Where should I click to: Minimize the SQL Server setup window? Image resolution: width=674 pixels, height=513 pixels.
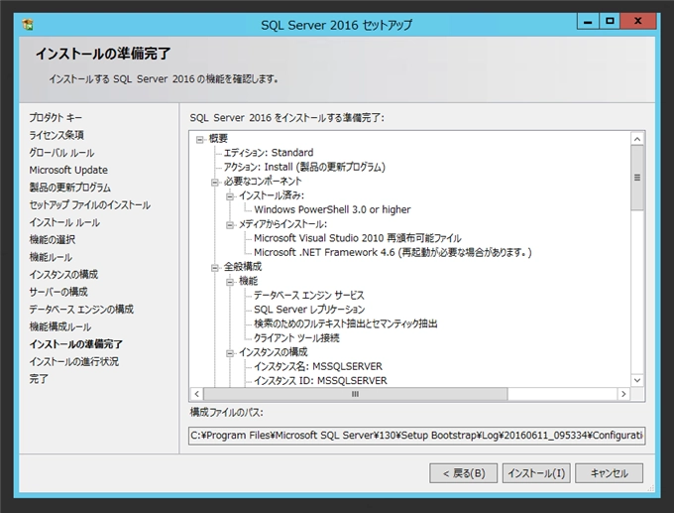588,21
